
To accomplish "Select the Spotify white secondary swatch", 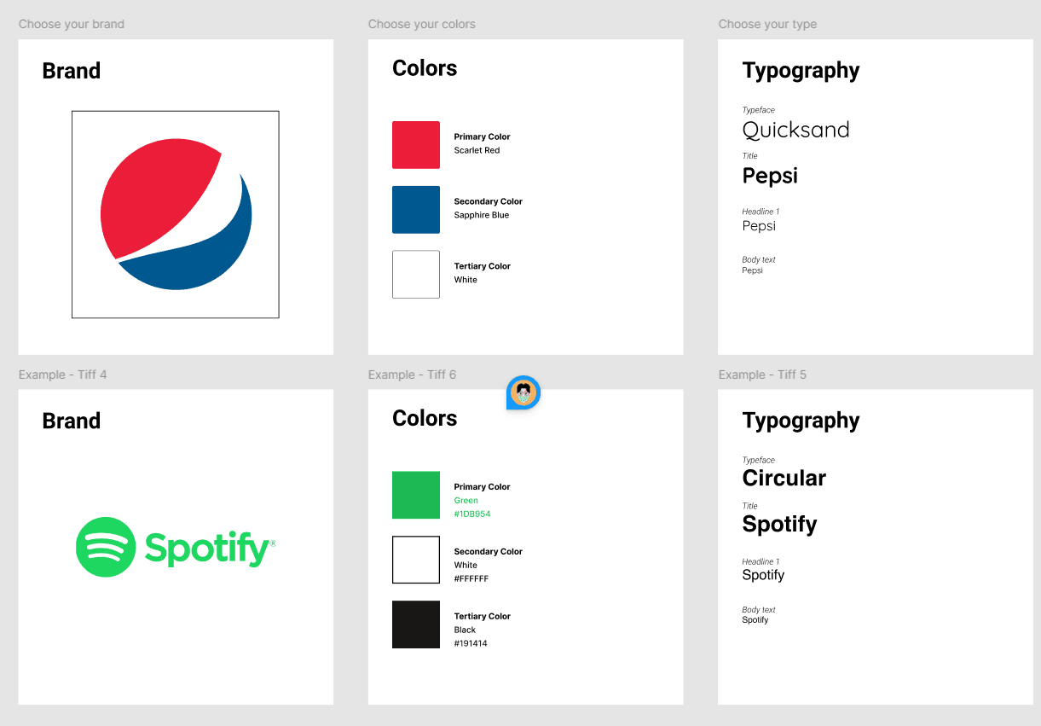I will coord(416,560).
